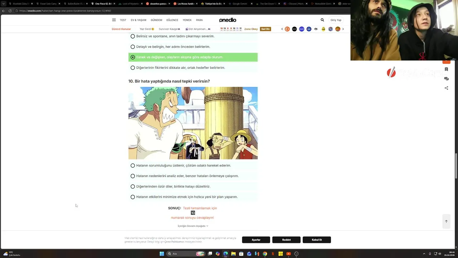Open Google Chrome in taskbar
Viewport: 458px width, 258px height.
tap(265, 254)
